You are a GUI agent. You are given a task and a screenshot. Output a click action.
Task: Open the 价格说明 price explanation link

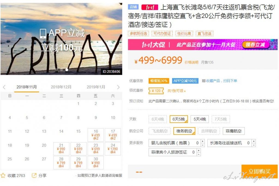pyautogui.click(x=191, y=62)
